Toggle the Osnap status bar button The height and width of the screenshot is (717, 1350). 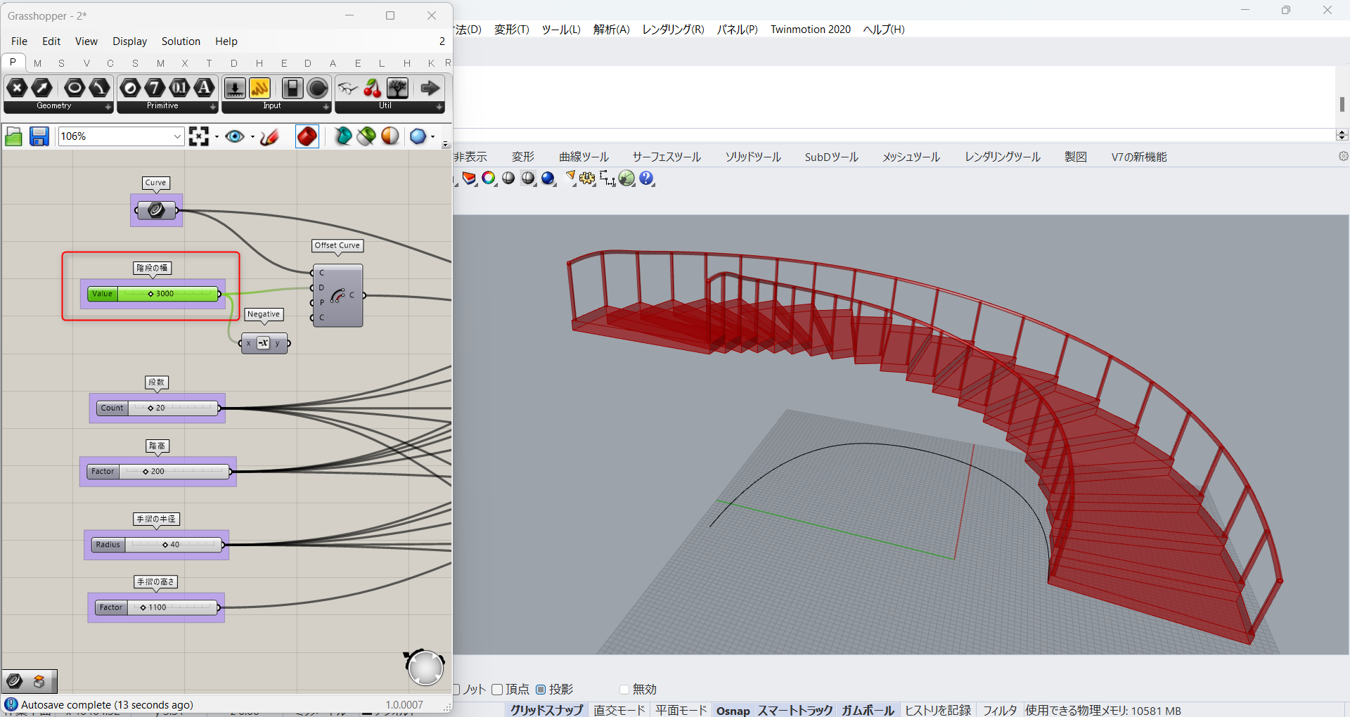tap(733, 710)
